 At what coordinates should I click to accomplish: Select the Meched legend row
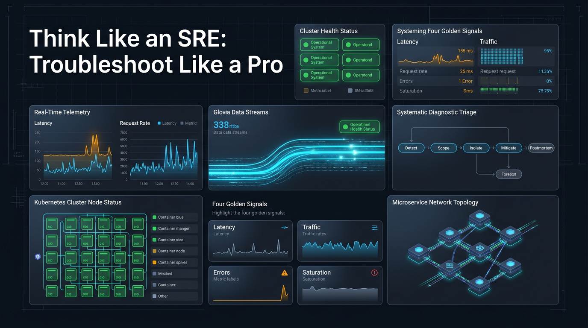pyautogui.click(x=174, y=273)
